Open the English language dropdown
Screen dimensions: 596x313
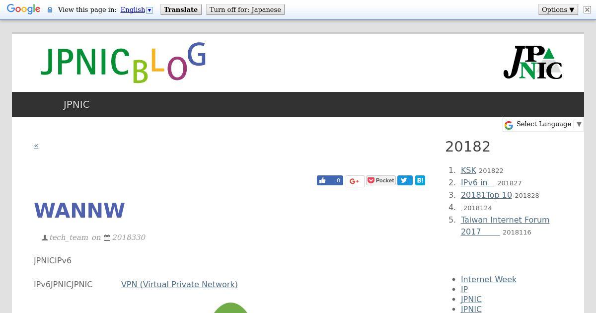pos(137,9)
